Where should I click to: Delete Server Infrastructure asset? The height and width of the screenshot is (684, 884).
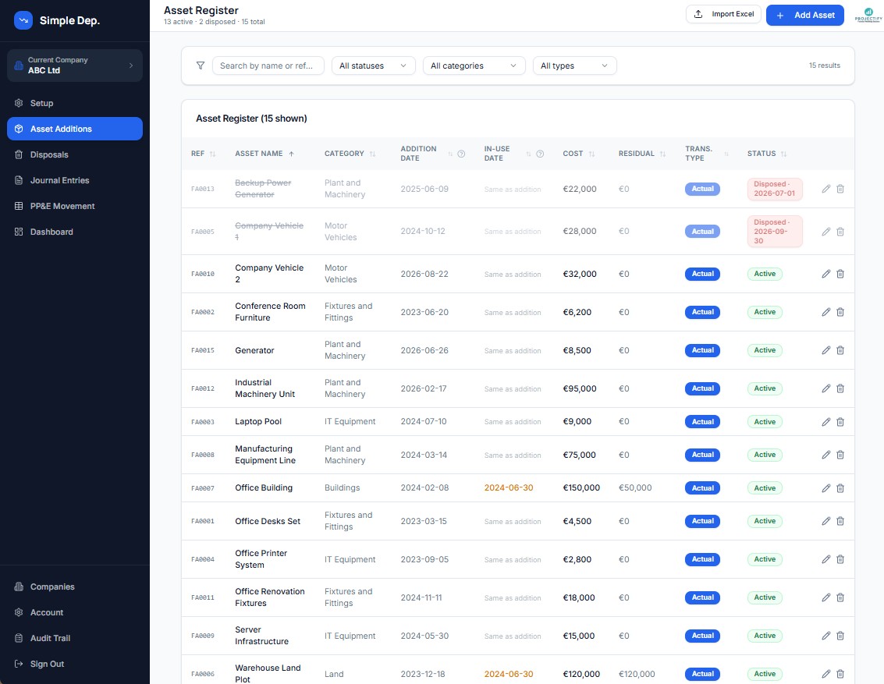click(x=840, y=636)
